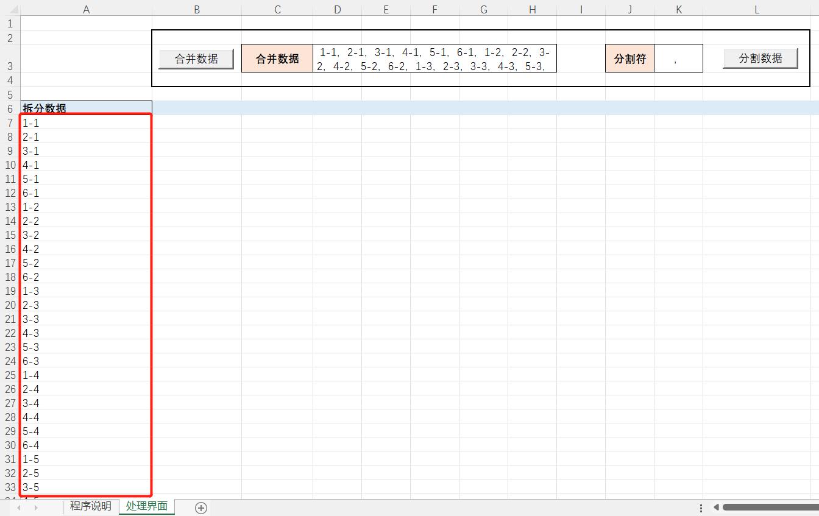Select the 处理界面 sheet tab
Viewport: 819px width, 516px height.
point(146,506)
